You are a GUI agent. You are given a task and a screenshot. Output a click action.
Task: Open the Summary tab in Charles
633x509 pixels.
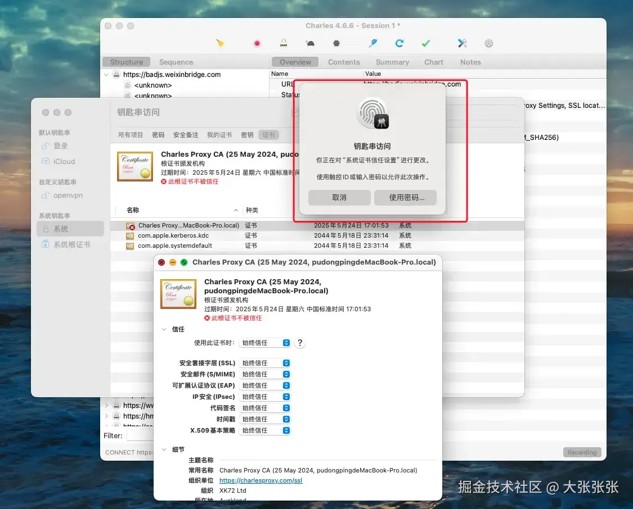[x=392, y=62]
